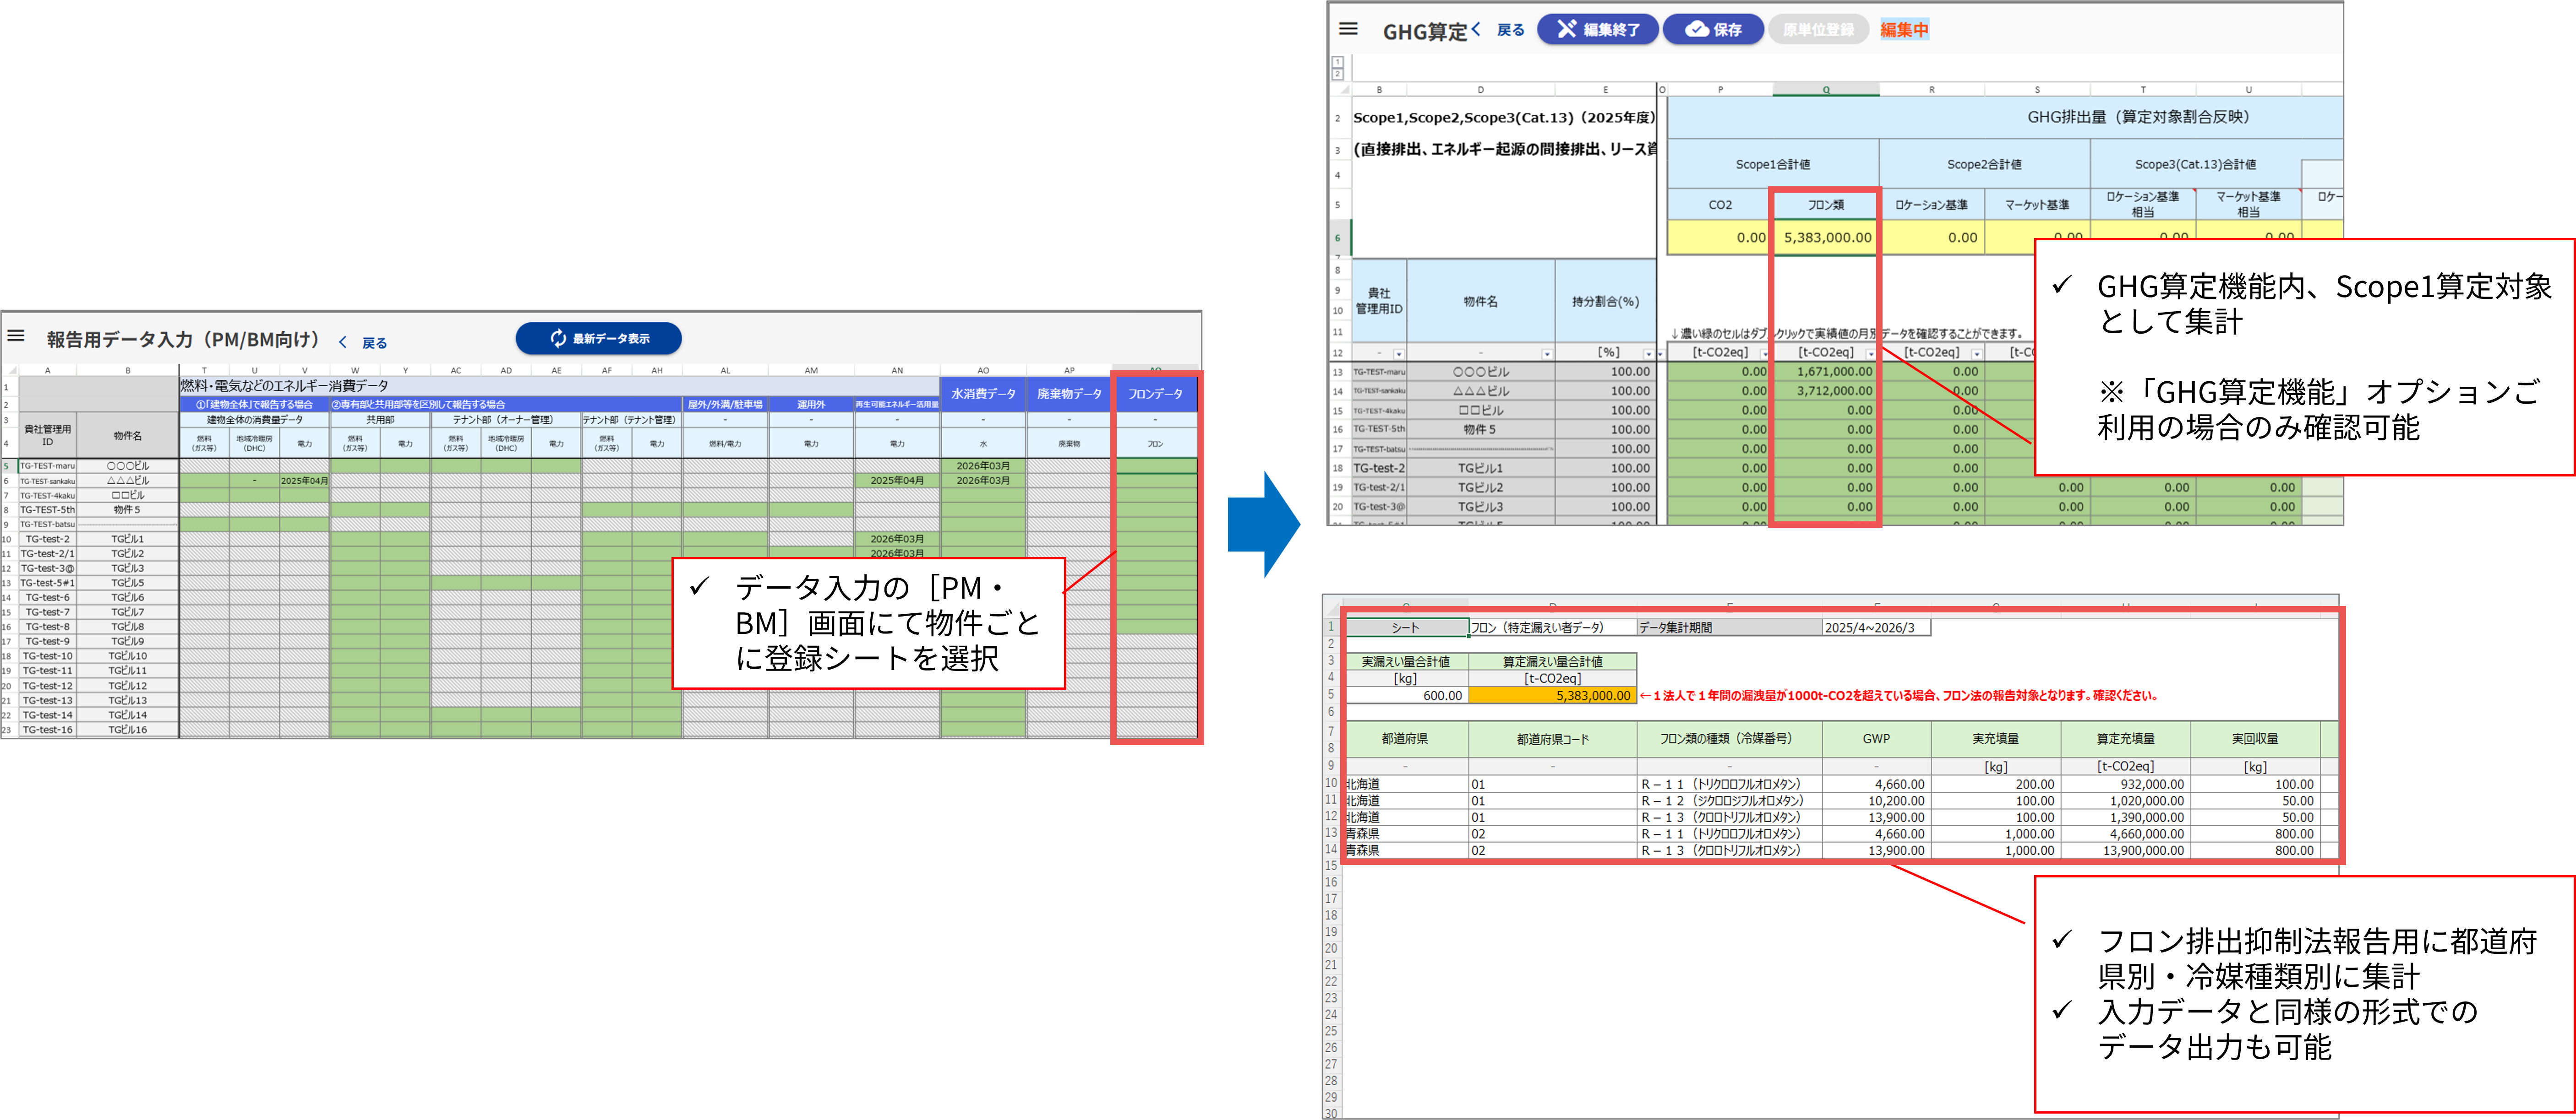The width and height of the screenshot is (2576, 1120).
Task: Select the 水消費データ column header
Action: pos(982,394)
